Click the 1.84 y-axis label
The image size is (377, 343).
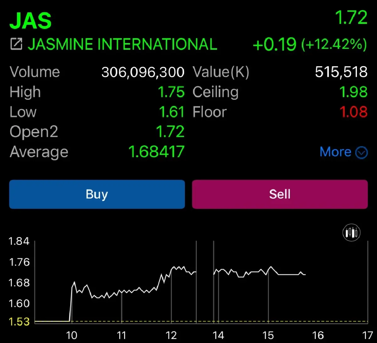(19, 241)
